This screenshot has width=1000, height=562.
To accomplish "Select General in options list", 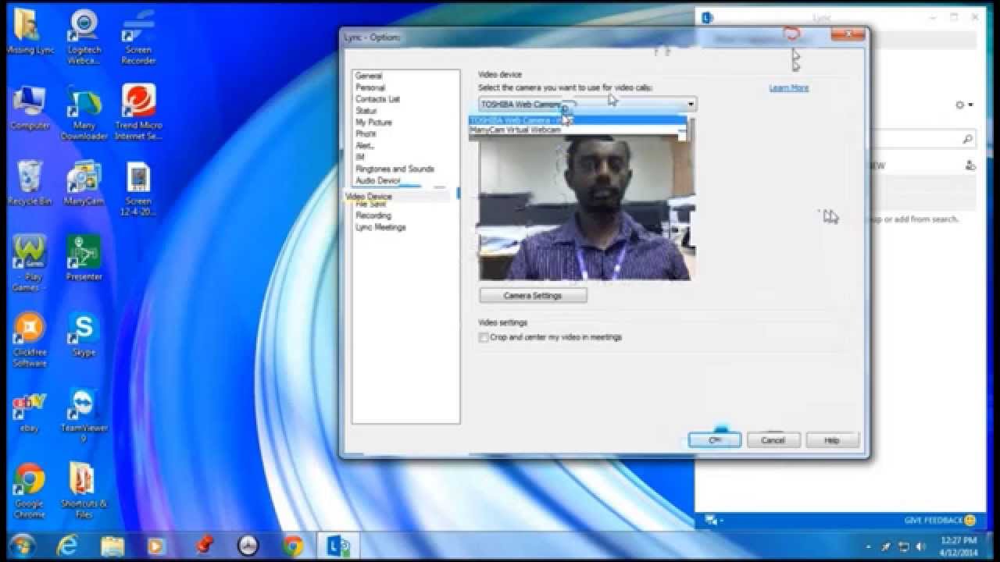I will pos(369,76).
